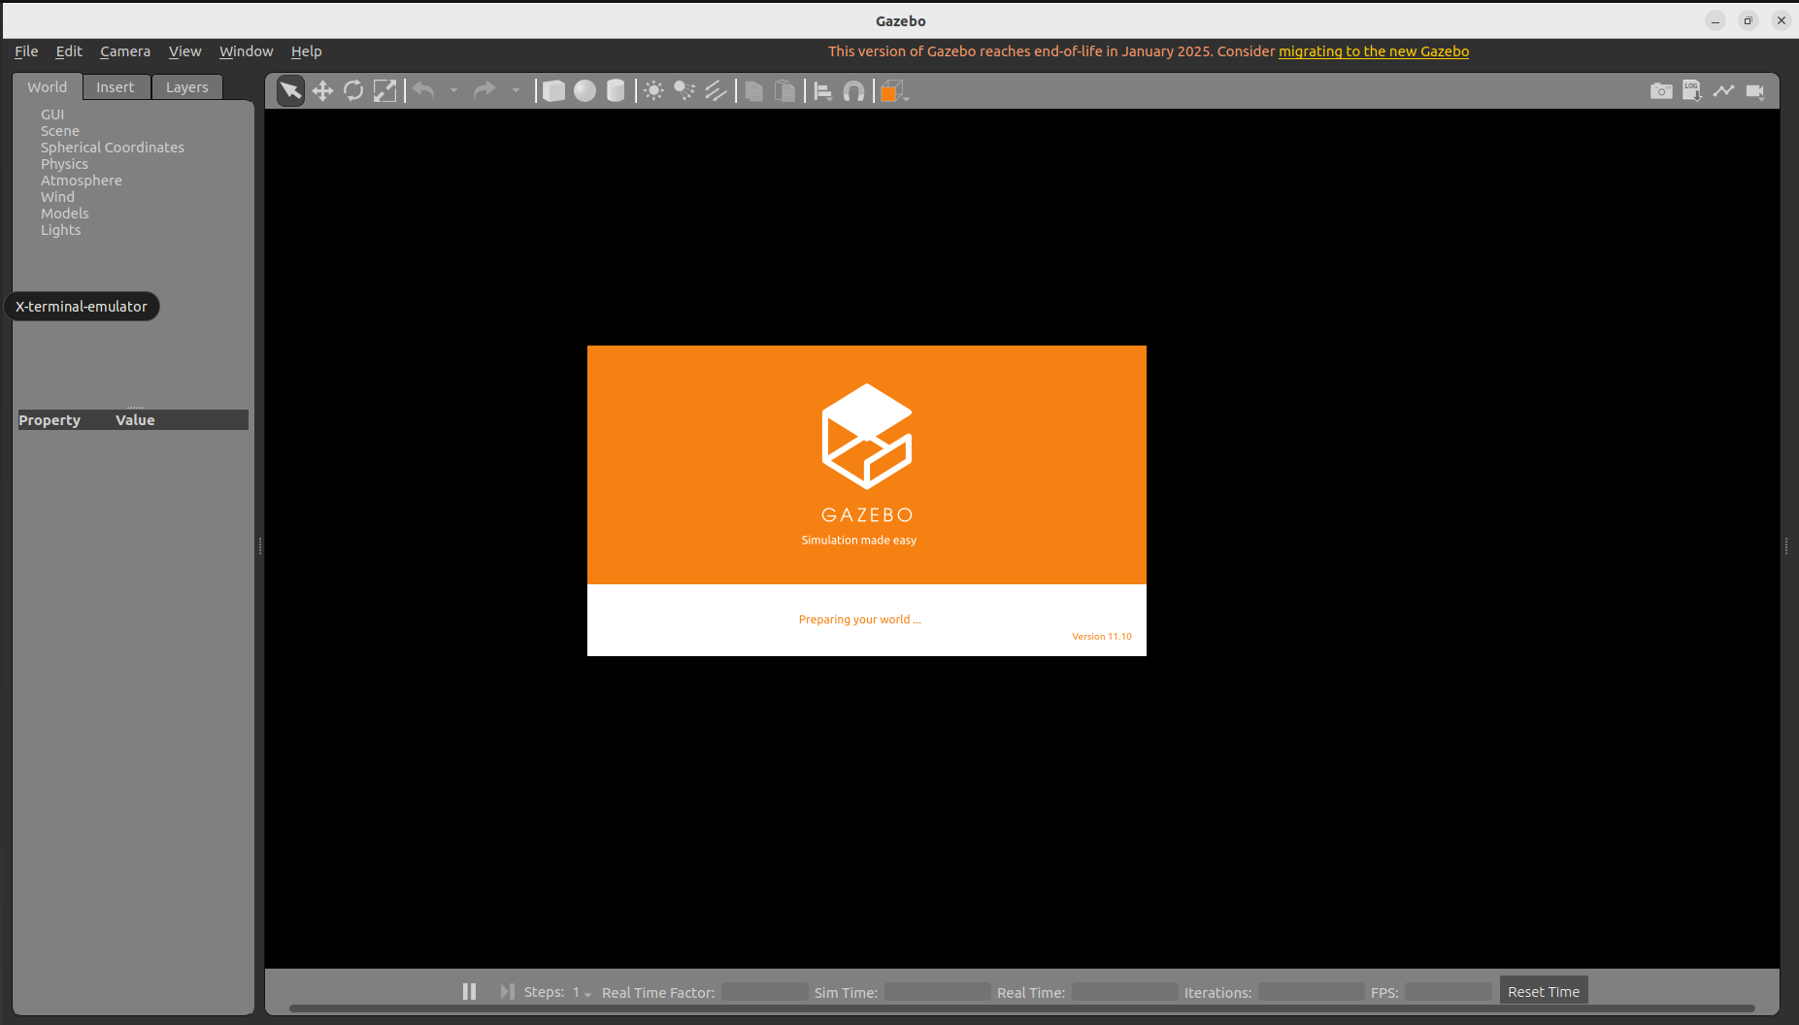This screenshot has height=1025, width=1799.
Task: Activate the rotate mode tool
Action: pos(353,91)
